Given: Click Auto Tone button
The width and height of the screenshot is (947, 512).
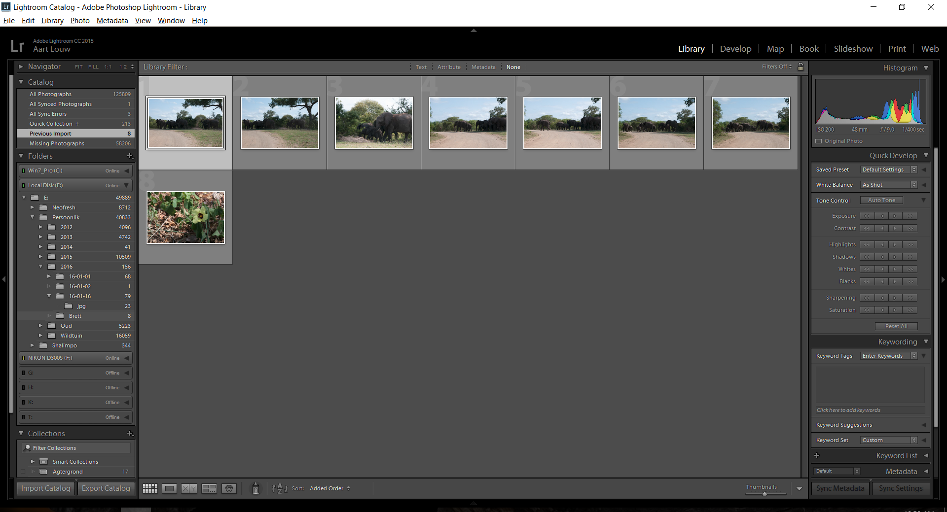Looking at the screenshot, I should click(x=881, y=200).
